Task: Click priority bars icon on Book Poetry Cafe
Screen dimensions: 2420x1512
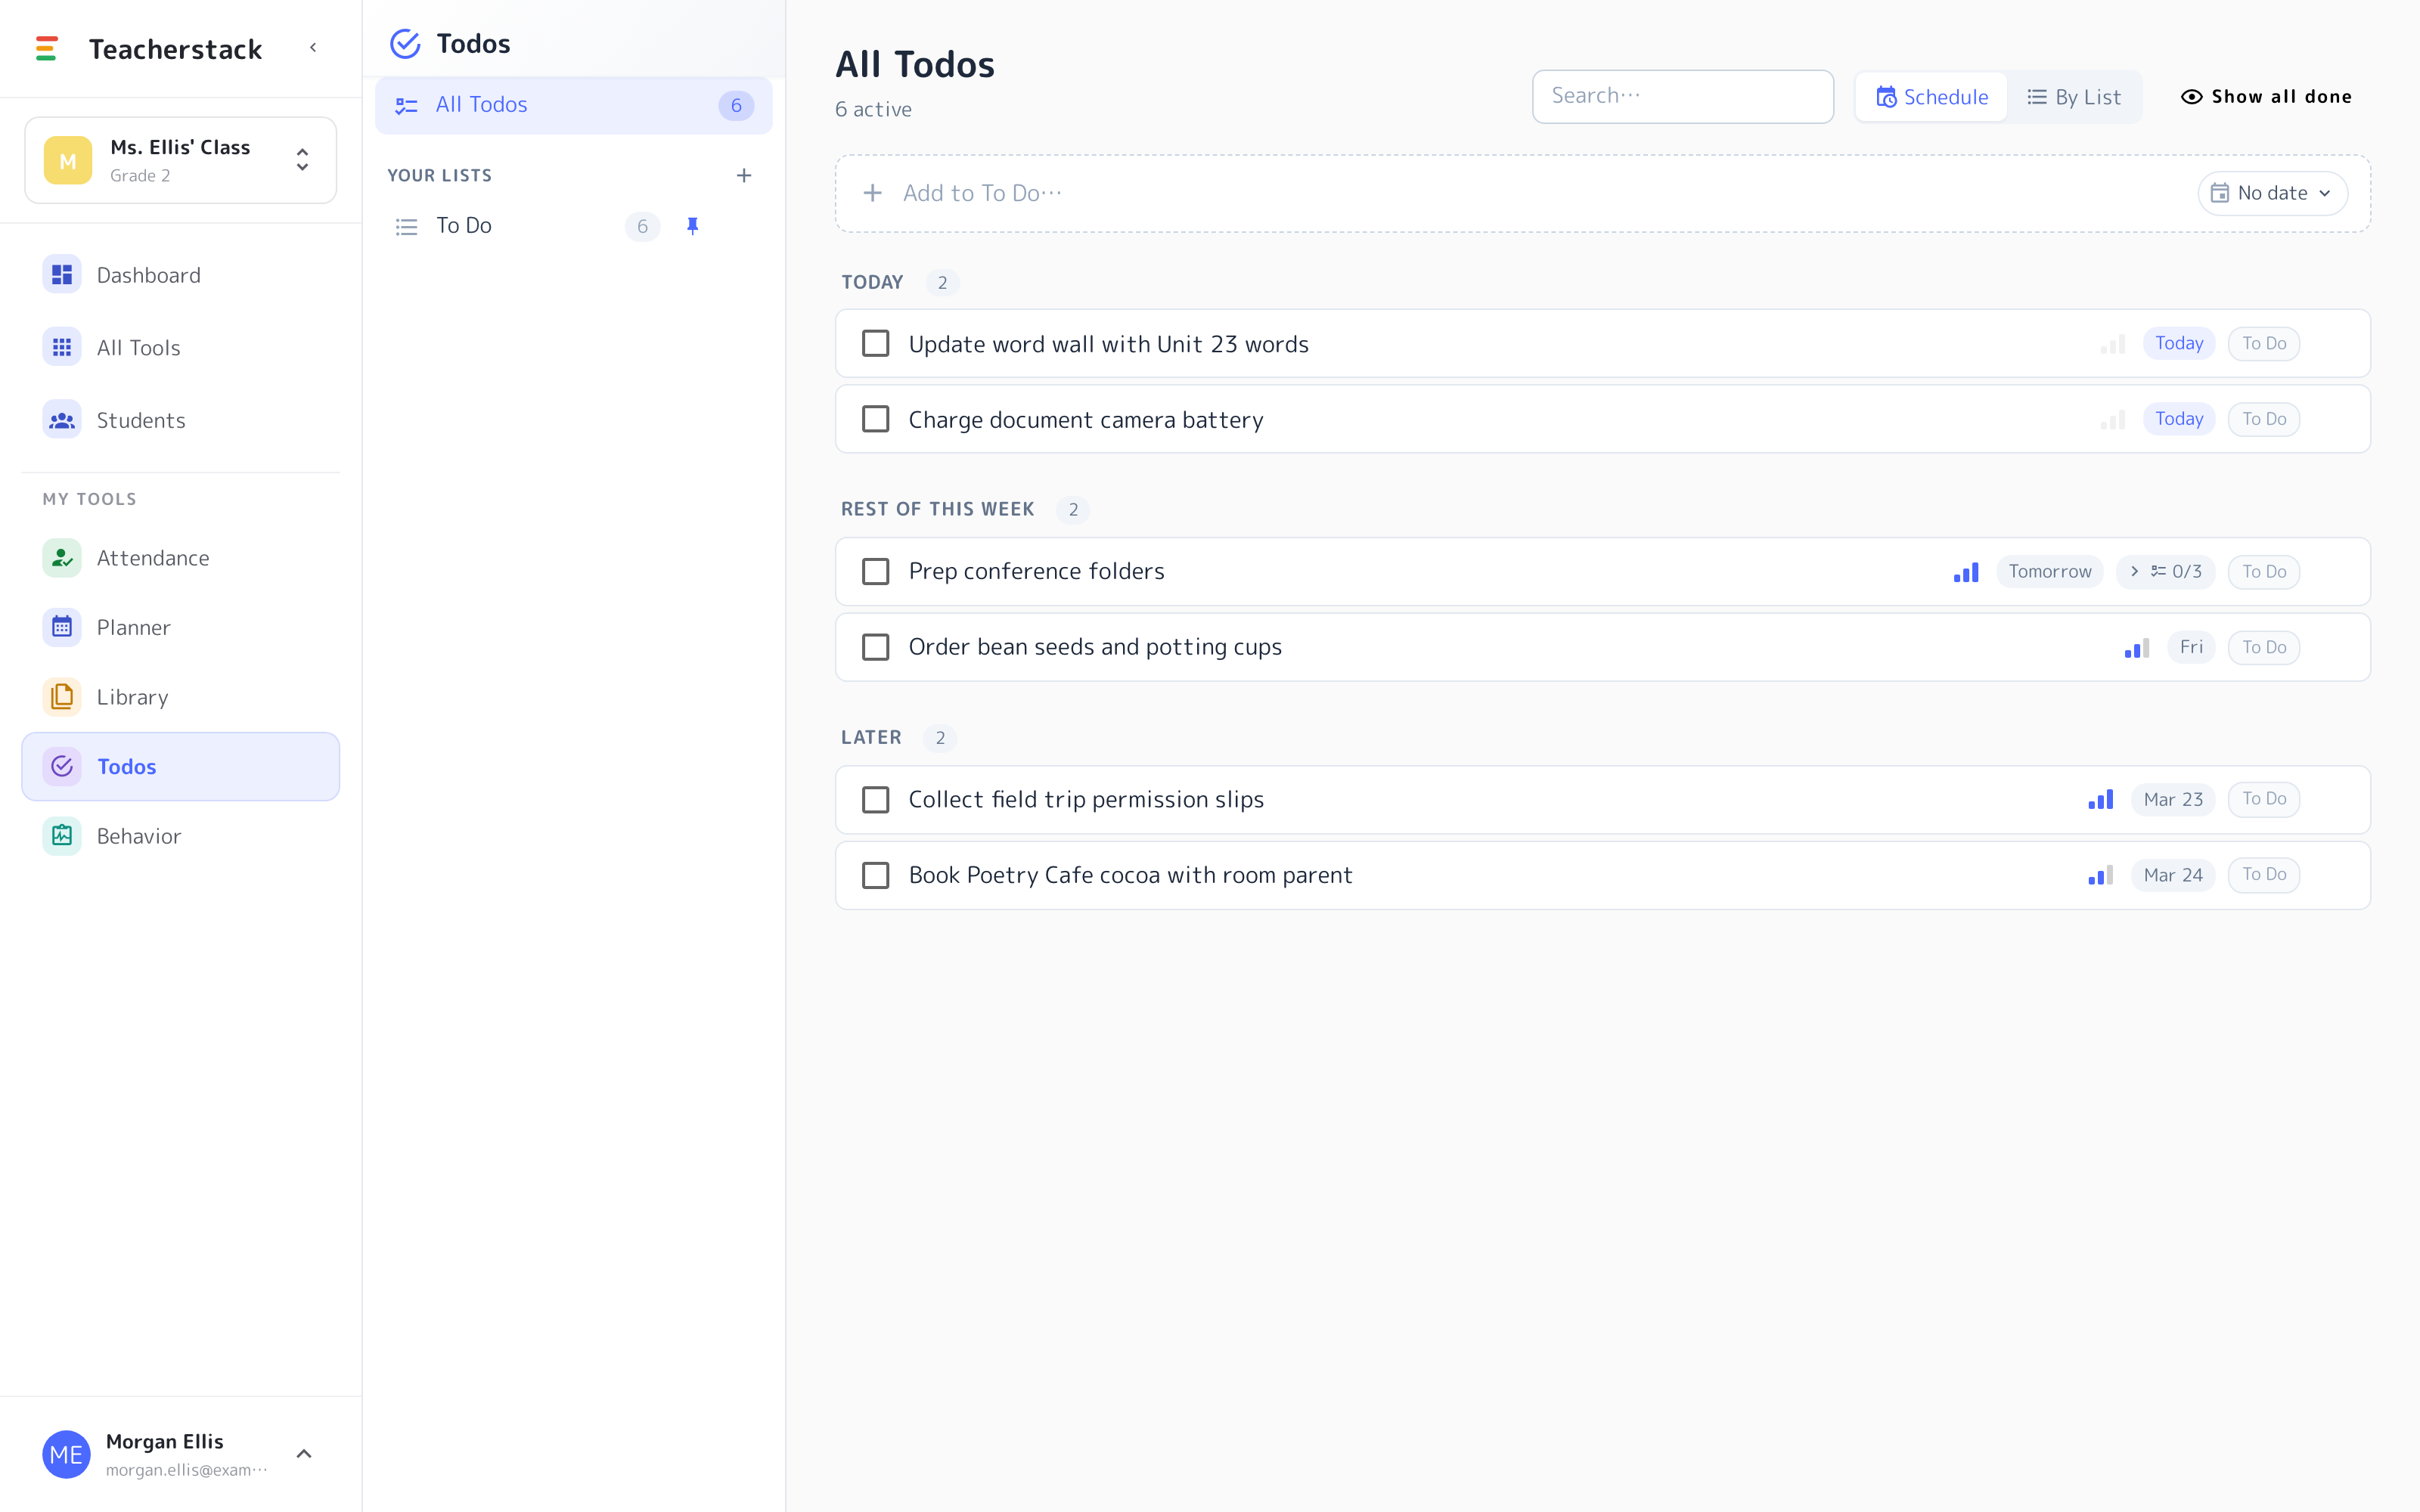Action: pyautogui.click(x=2100, y=875)
